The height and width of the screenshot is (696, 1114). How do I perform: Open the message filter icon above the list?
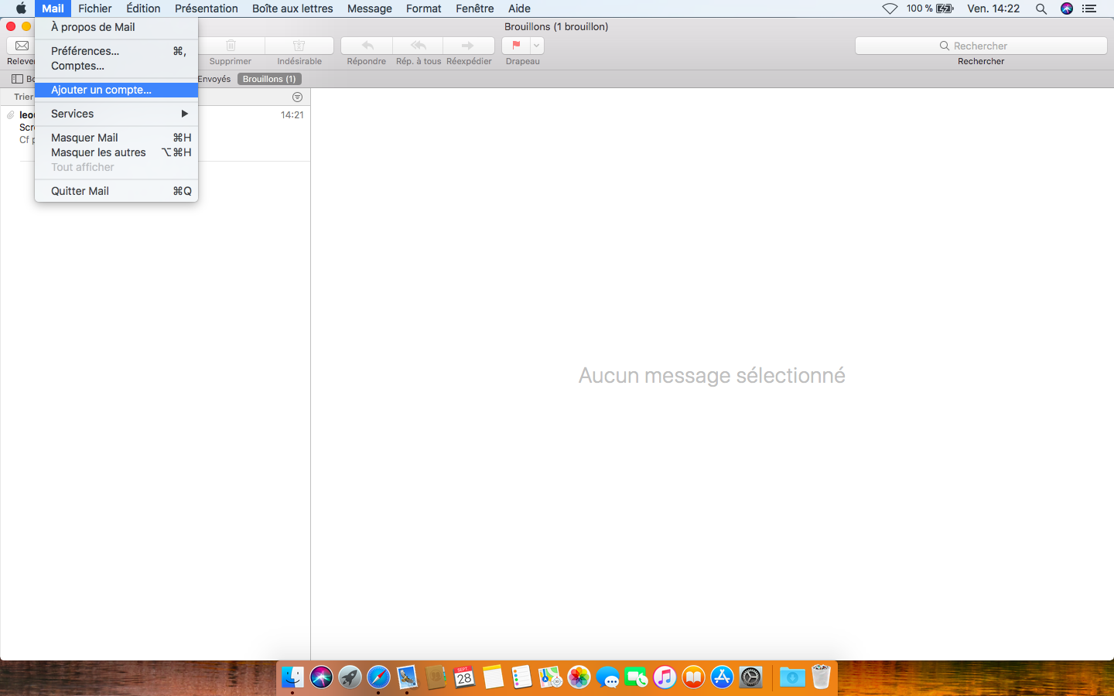click(297, 97)
